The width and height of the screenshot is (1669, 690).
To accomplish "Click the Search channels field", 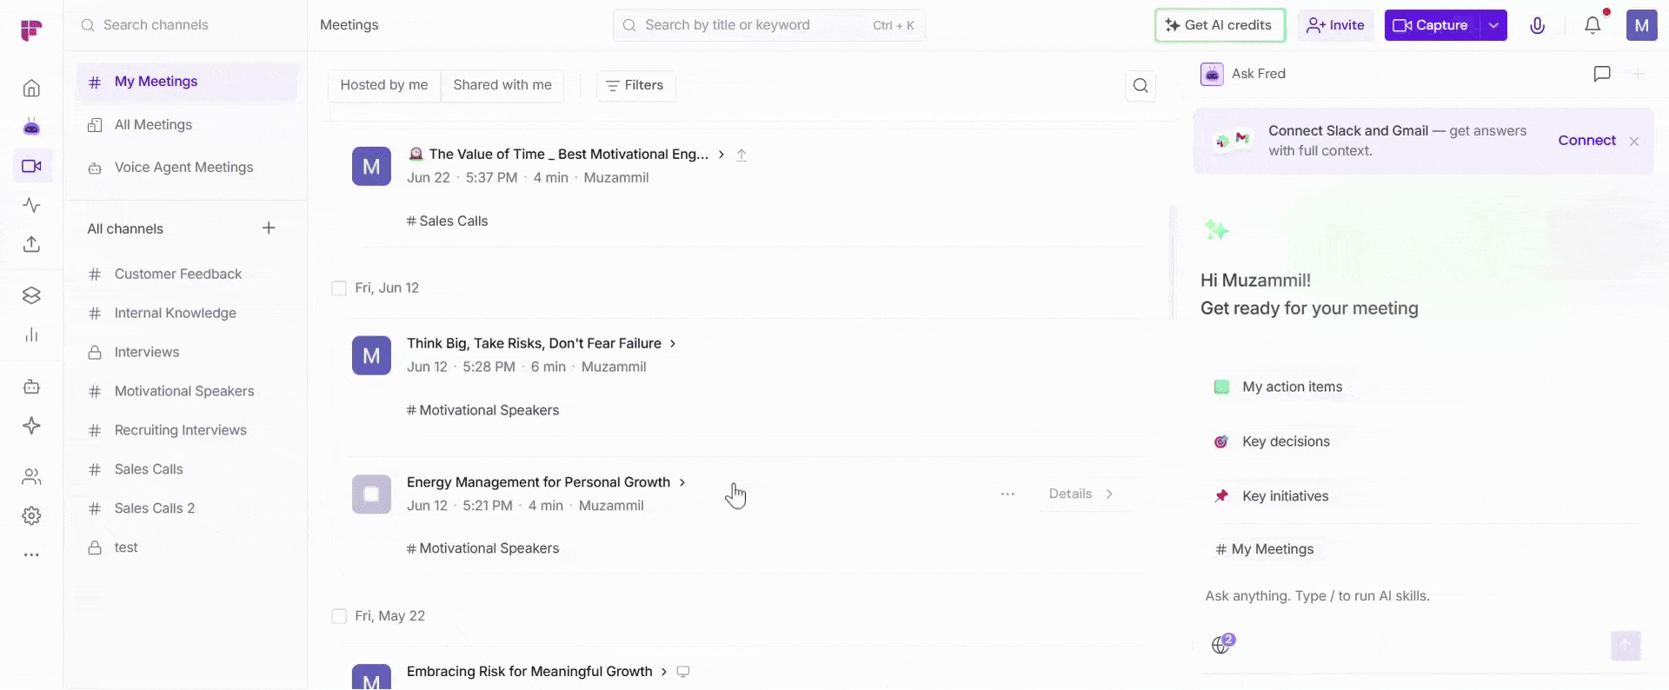I will (185, 25).
